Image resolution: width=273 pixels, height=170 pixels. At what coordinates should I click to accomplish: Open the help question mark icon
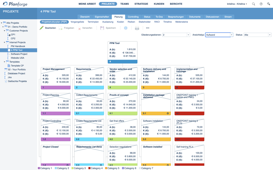(261, 4)
